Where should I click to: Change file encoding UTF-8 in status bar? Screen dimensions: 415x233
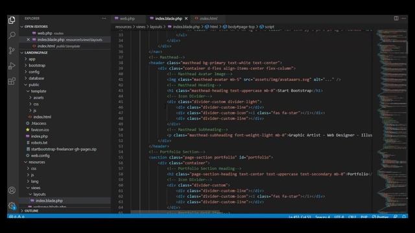(x=339, y=217)
